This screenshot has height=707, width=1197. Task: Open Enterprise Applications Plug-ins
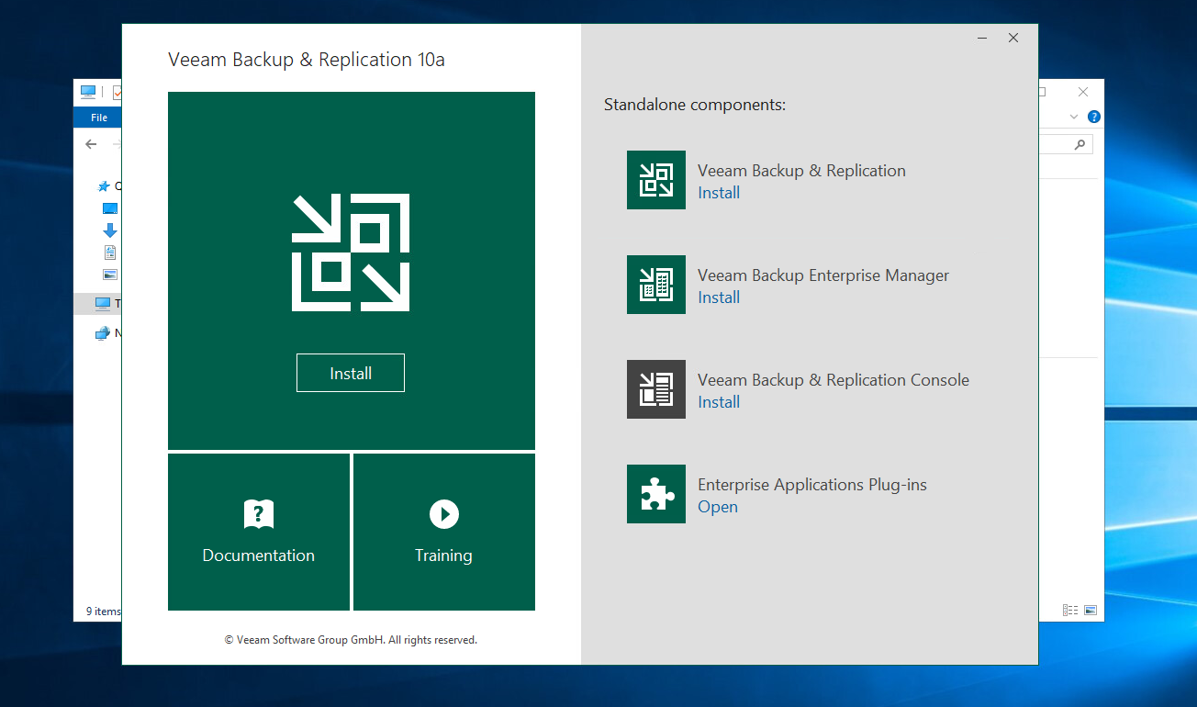pos(718,507)
